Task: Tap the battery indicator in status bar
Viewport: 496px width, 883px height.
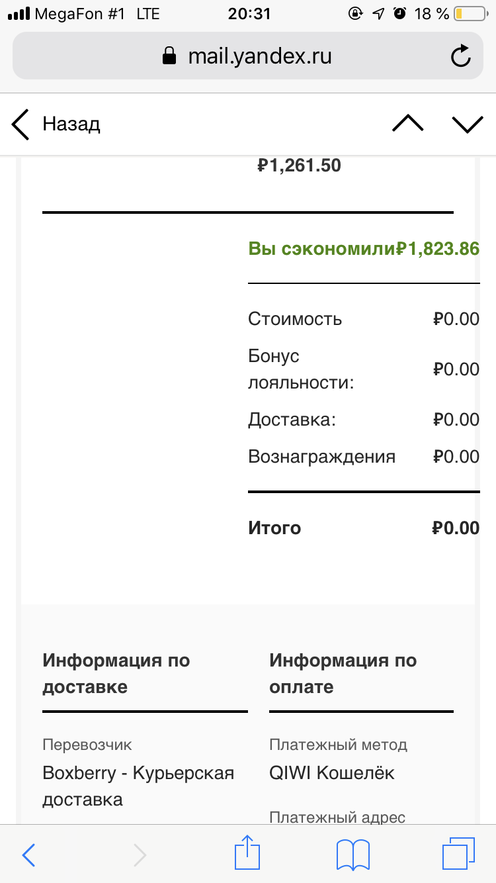Action: coord(469,13)
